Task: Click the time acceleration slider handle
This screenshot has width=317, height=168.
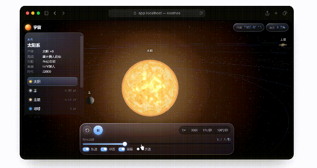Action: pos(125,144)
